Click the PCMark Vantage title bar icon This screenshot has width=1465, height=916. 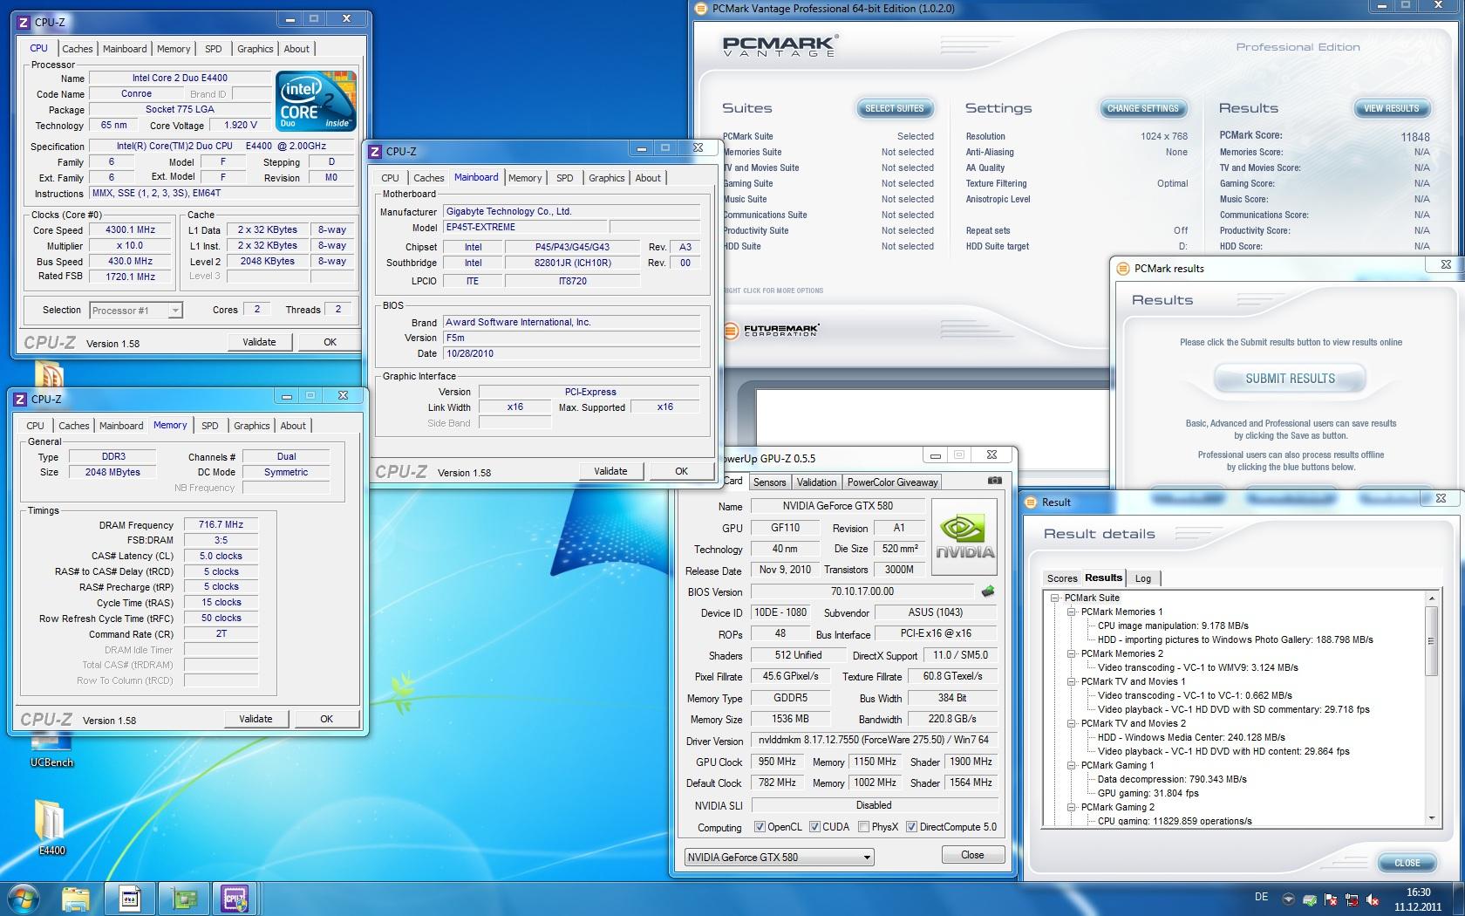[x=700, y=9]
